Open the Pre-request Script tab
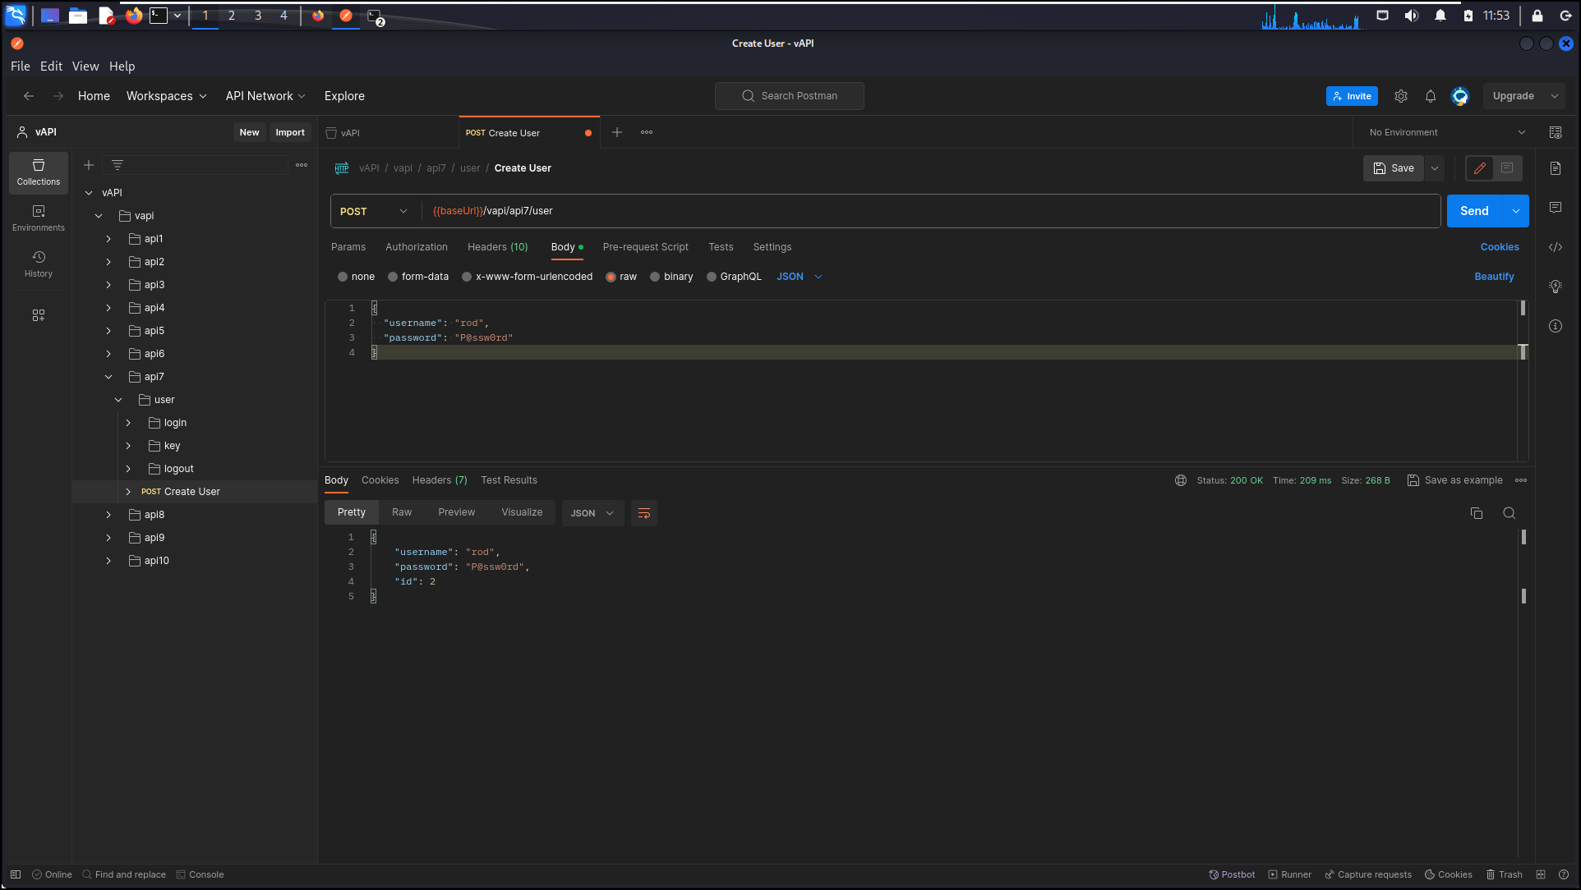This screenshot has height=890, width=1581. coord(646,247)
